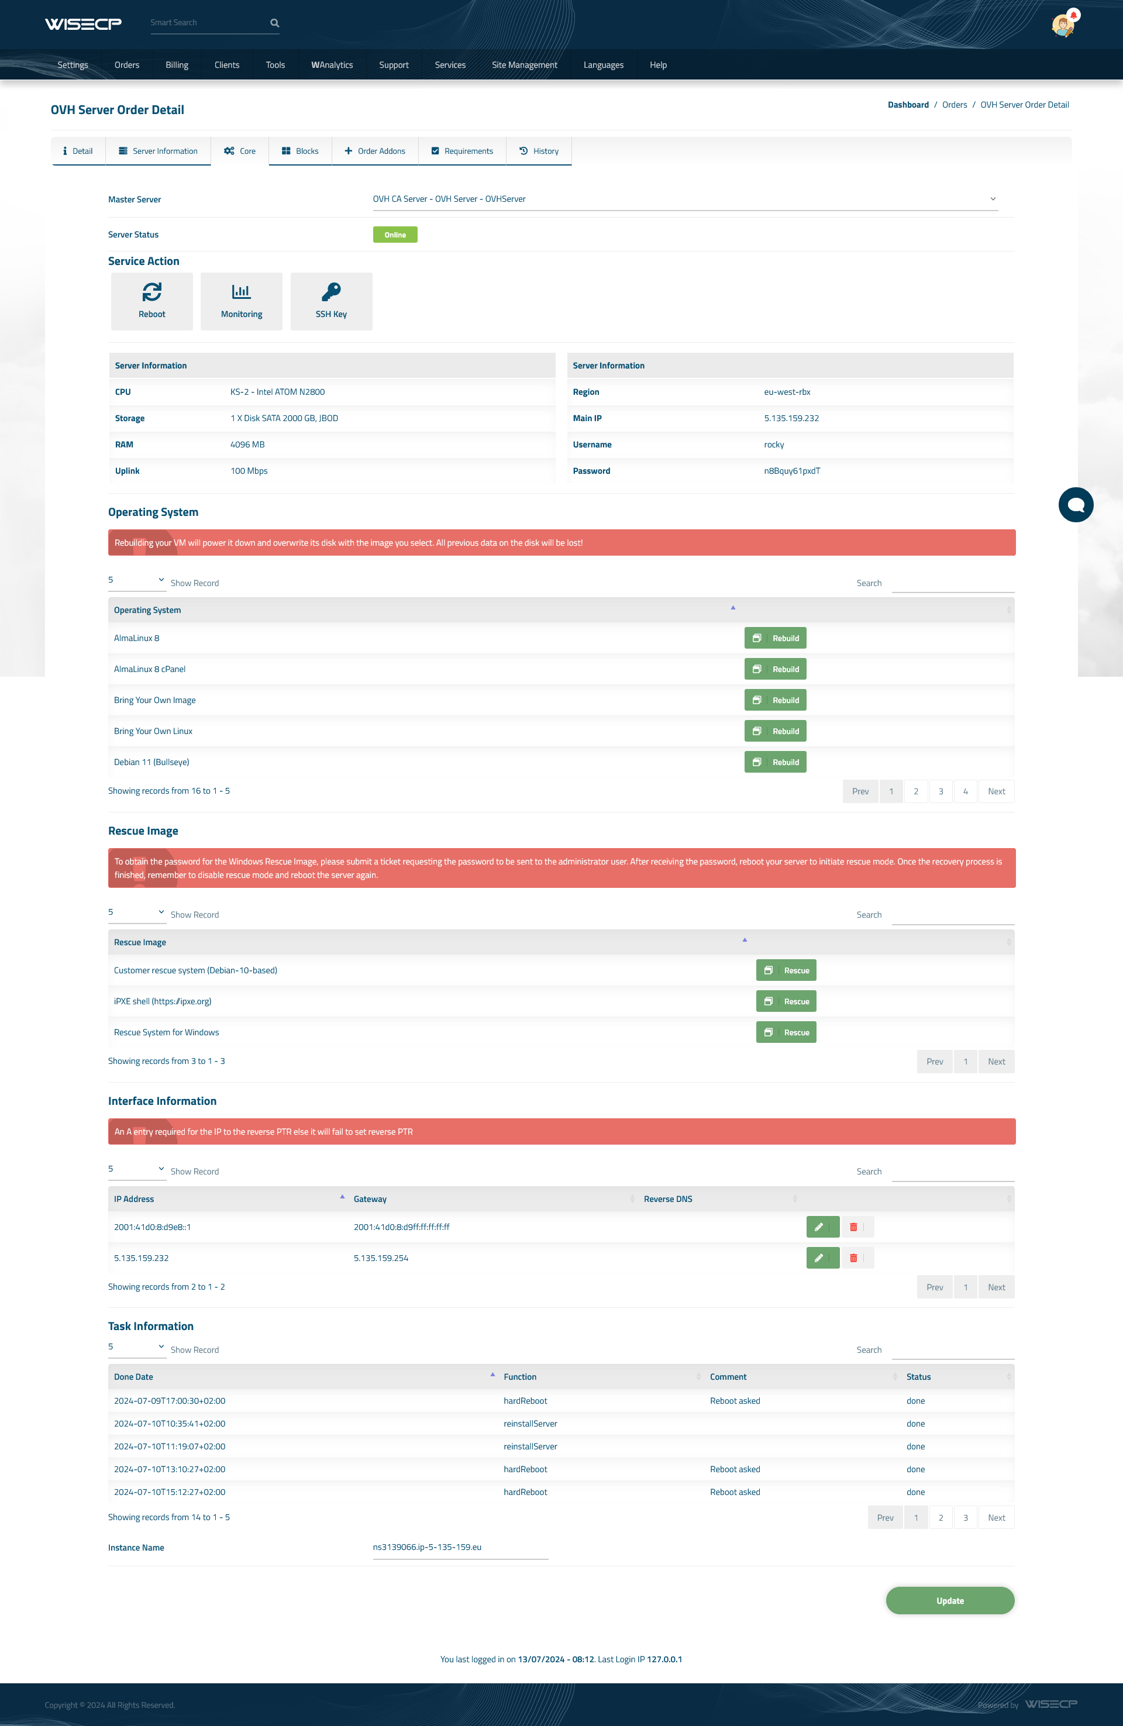Focus the Operating System Search field
This screenshot has width=1123, height=1726.
[x=953, y=583]
